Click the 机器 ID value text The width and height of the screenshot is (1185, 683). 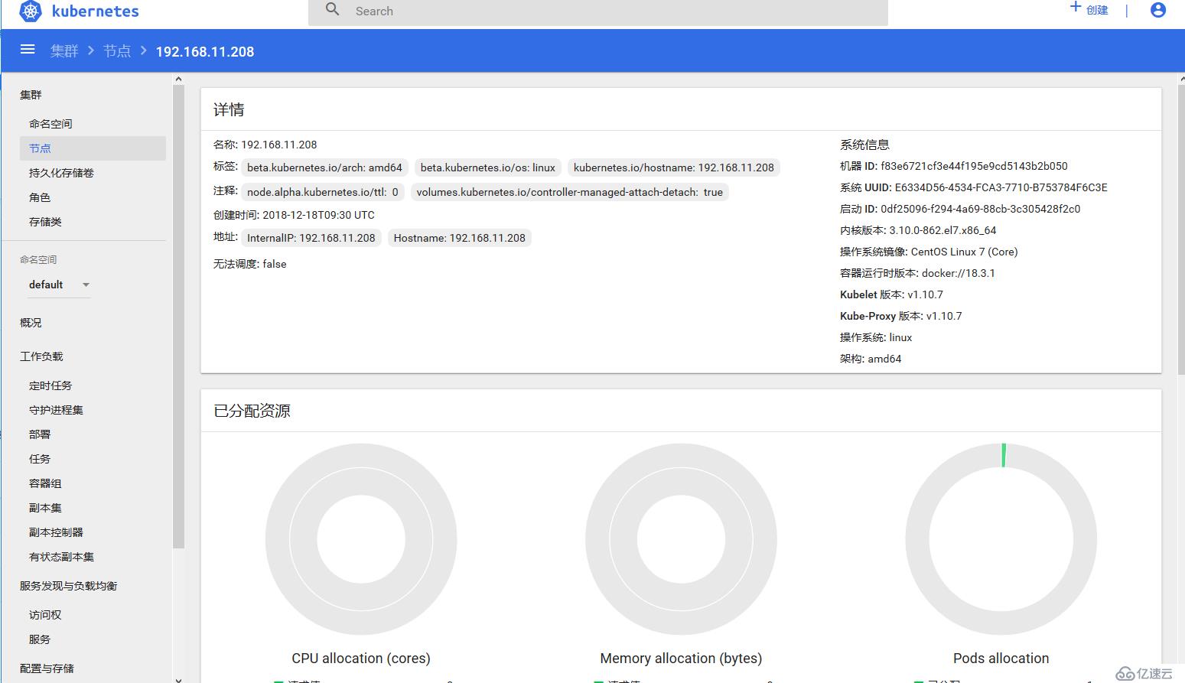tap(974, 166)
